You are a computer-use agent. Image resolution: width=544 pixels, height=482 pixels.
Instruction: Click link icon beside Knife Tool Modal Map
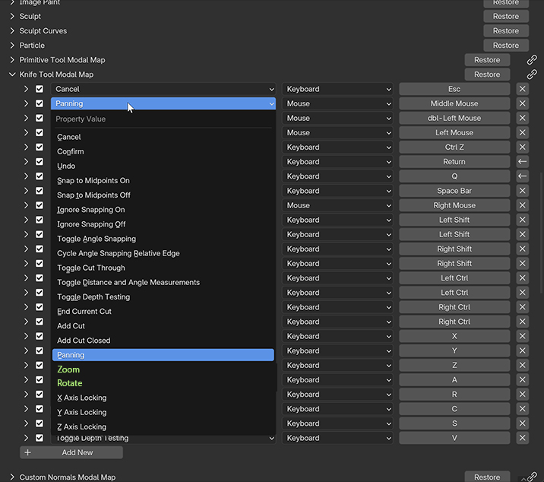coord(532,75)
